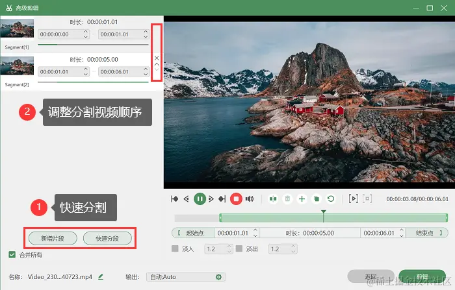Click Segment[1] duration text 00:00:01.01

click(x=103, y=22)
